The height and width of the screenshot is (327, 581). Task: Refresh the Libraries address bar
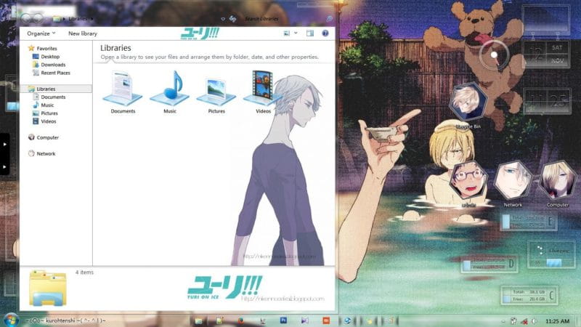pos(232,19)
